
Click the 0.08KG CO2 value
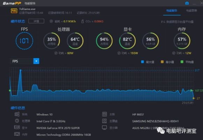pos(99,21)
